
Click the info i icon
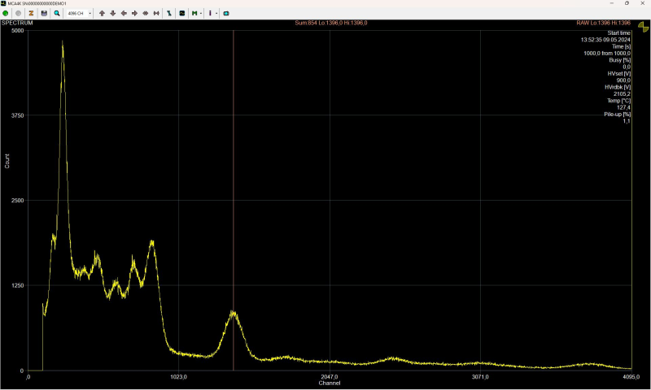[x=210, y=13]
